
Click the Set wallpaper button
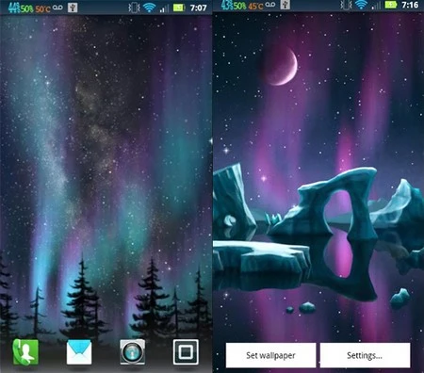[270, 355]
